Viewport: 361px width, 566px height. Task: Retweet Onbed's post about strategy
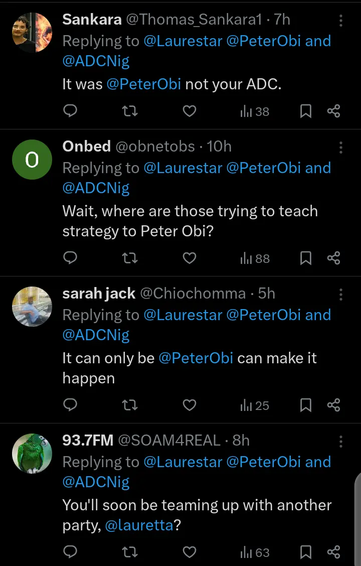130,258
